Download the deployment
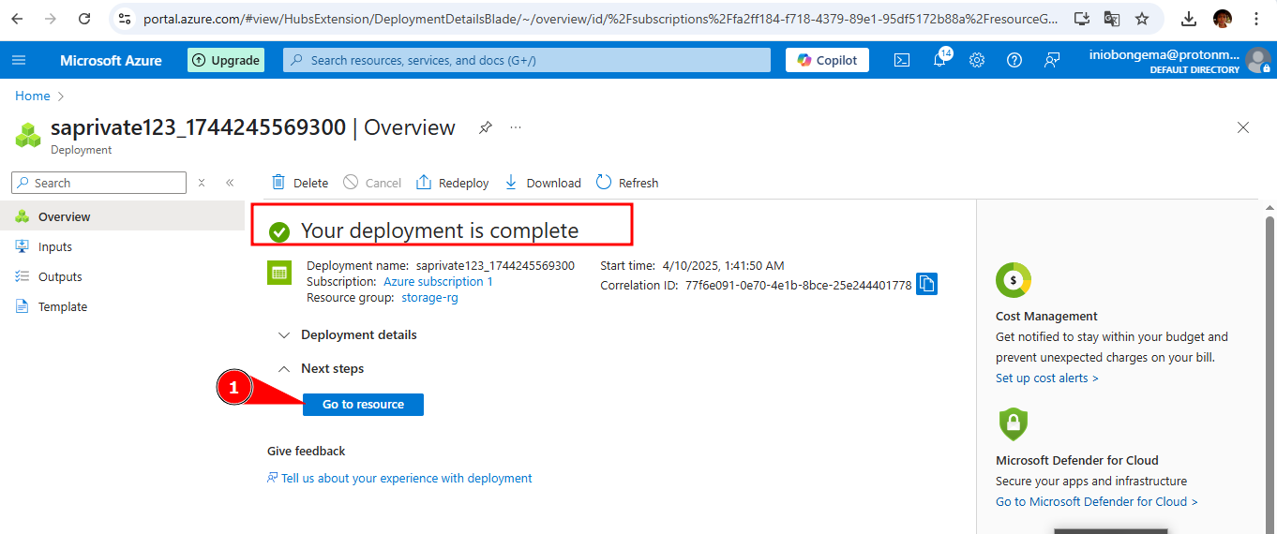Screen dimensions: 1277x534 point(543,183)
